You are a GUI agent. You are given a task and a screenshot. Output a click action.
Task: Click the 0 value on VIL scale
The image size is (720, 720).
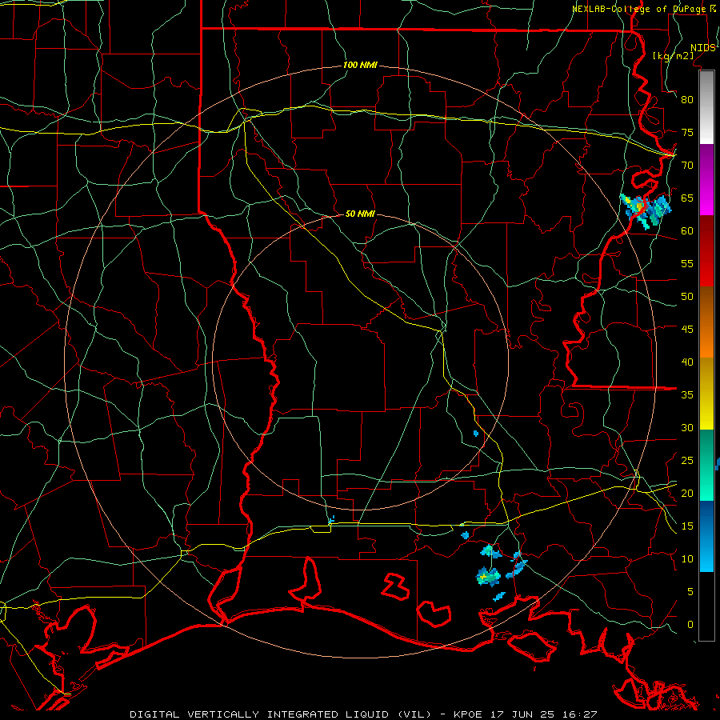point(690,625)
